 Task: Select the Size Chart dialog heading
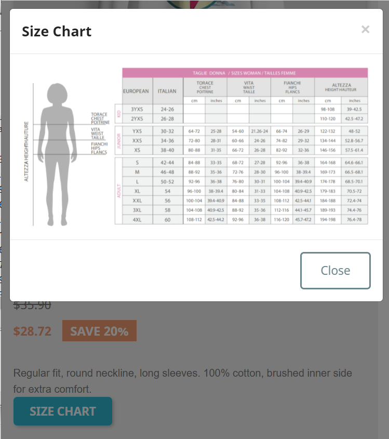point(57,31)
